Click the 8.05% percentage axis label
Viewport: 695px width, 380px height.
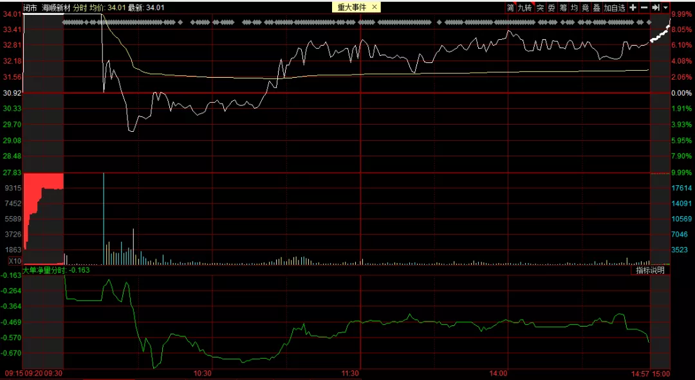point(681,30)
